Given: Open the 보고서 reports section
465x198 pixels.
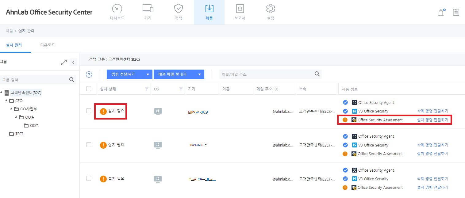Looking at the screenshot, I should (240, 12).
